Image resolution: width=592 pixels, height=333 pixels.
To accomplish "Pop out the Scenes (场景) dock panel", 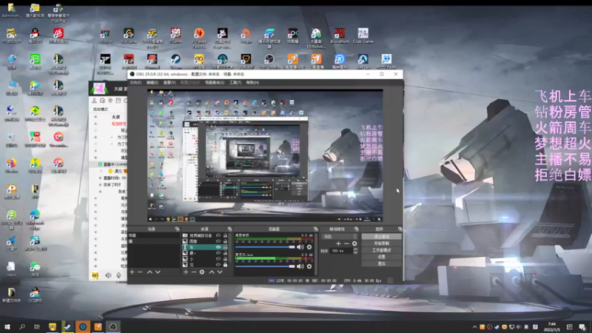I will [177, 229].
